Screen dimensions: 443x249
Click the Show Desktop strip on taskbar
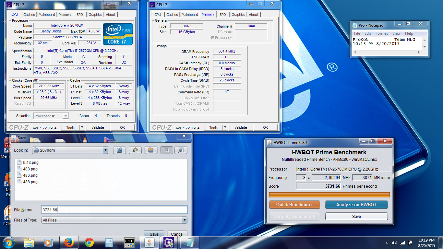441,243
